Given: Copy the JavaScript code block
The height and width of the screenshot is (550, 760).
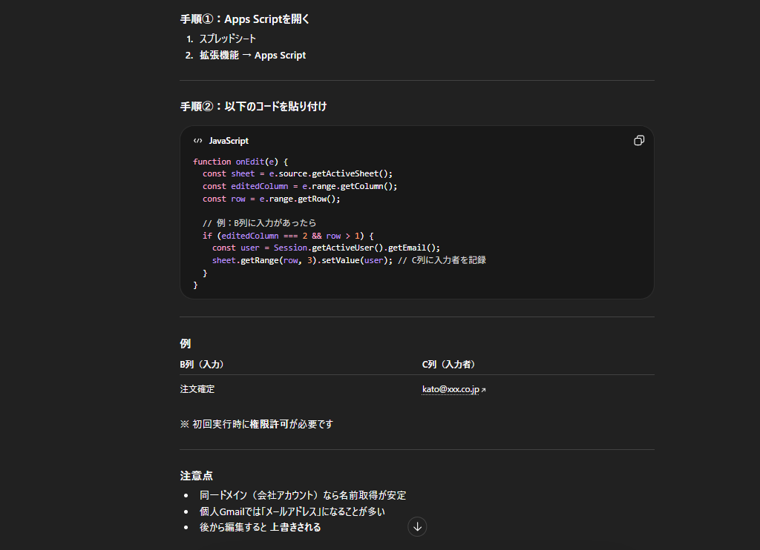Looking at the screenshot, I should click(x=638, y=141).
